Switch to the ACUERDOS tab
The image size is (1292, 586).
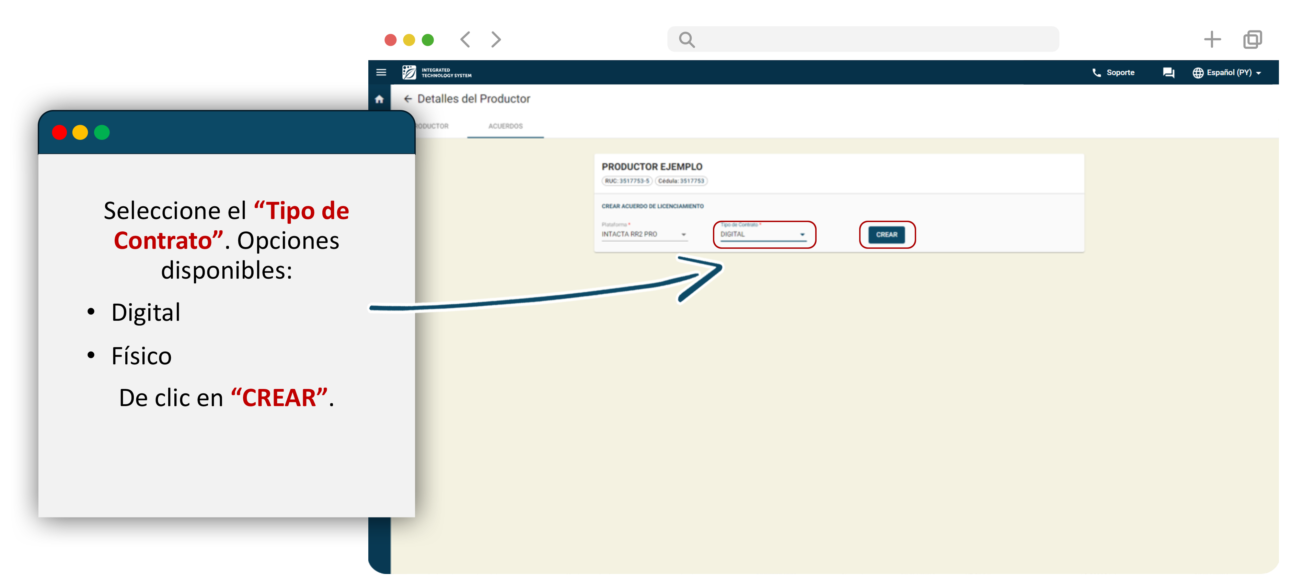(505, 126)
